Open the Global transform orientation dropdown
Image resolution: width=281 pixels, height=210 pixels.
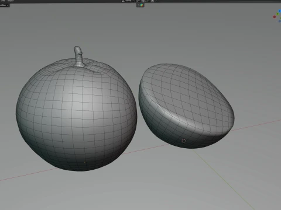coord(128,1)
